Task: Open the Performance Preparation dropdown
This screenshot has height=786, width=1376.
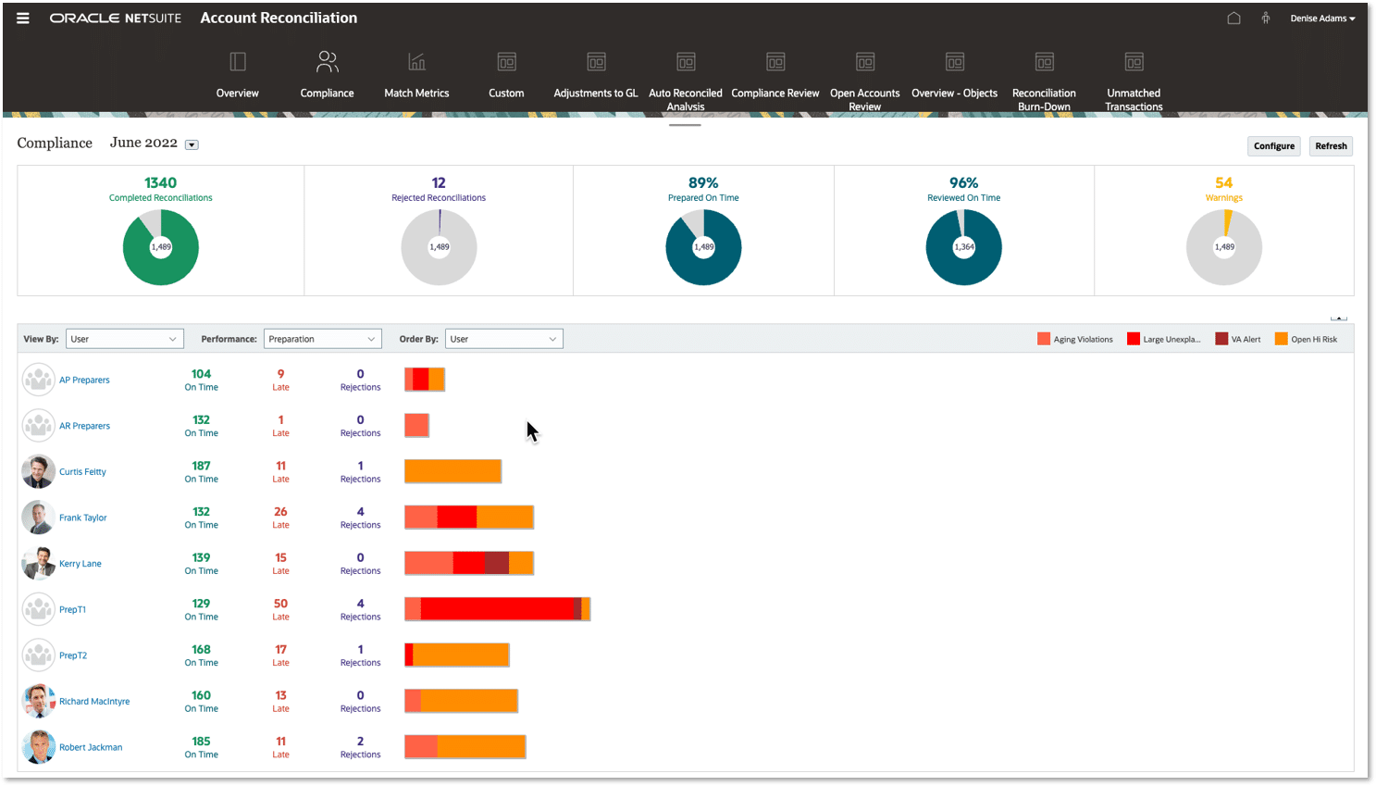Action: pos(322,339)
